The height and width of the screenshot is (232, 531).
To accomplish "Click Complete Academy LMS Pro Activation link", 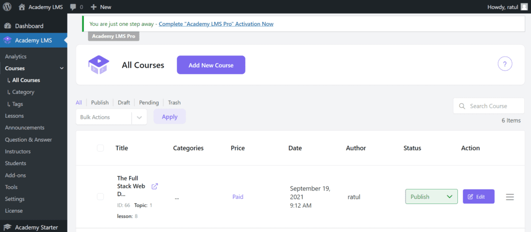I will tap(216, 24).
